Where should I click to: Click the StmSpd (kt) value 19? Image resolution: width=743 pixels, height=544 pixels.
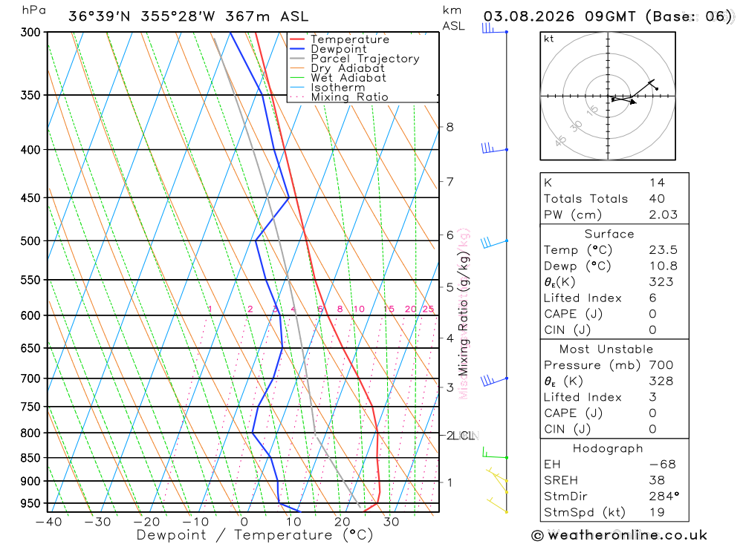657,513
